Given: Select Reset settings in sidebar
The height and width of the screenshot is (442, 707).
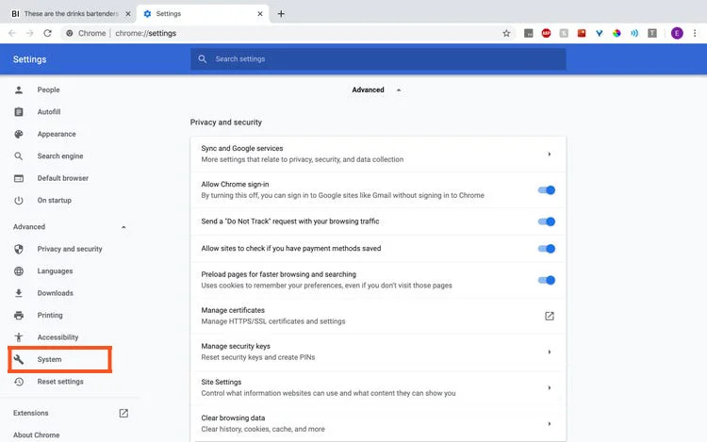Looking at the screenshot, I should pos(60,381).
